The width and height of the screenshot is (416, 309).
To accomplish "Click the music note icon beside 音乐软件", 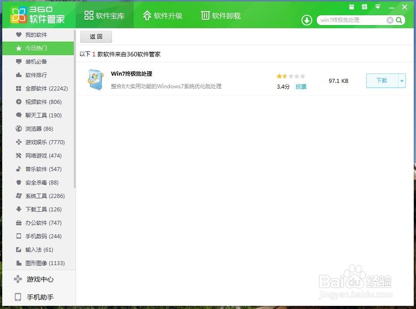I will click(19, 169).
